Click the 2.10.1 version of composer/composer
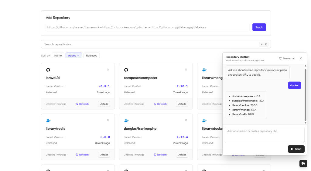 point(182,86)
